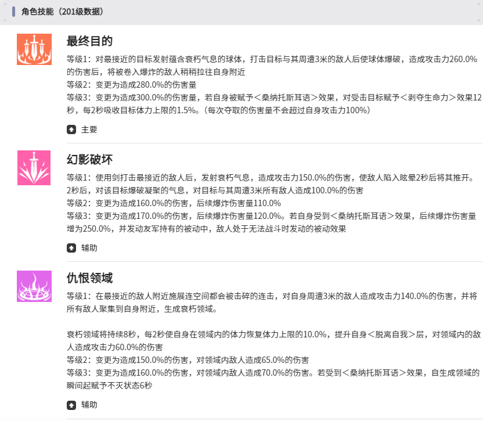Click the skill title 幻影破坏
The height and width of the screenshot is (421, 483).
[x=89, y=159]
